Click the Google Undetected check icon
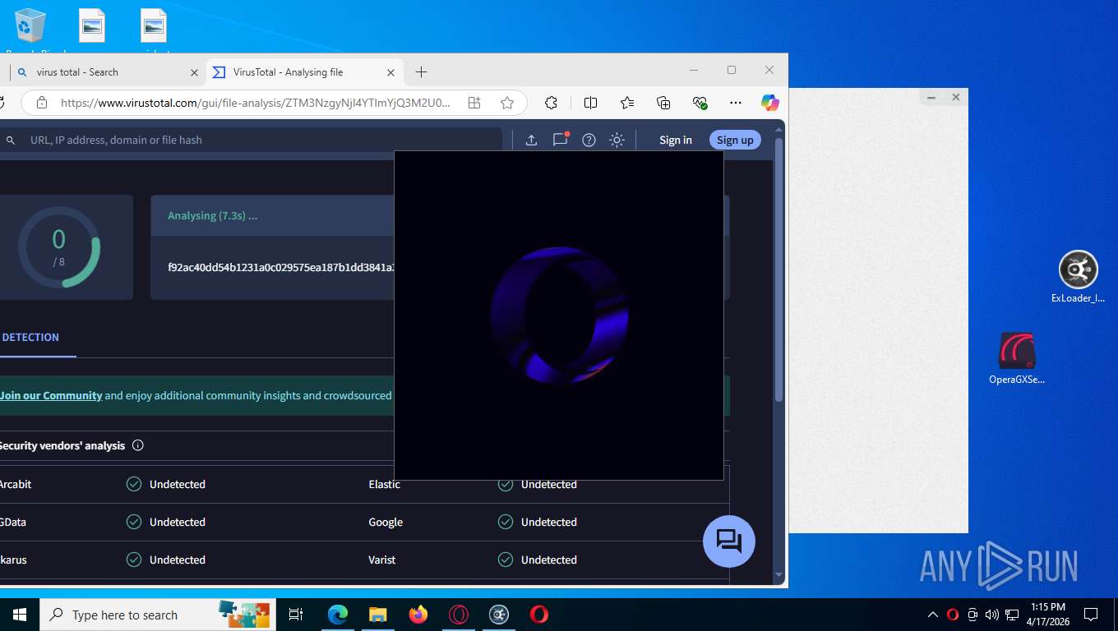This screenshot has height=631, width=1118. [506, 522]
